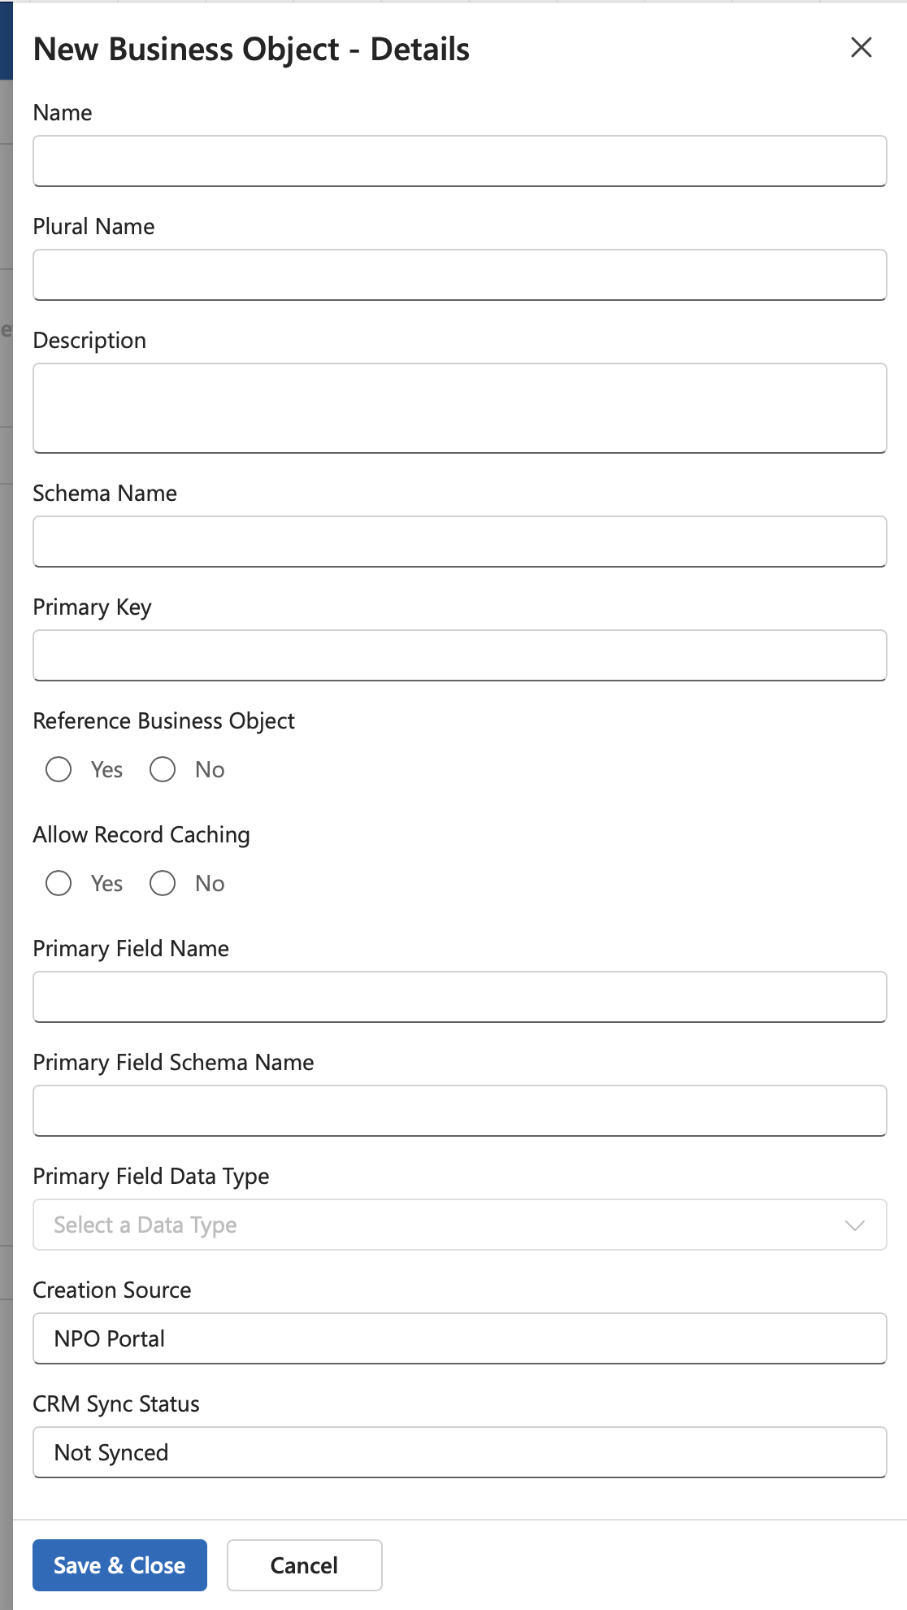Open the Primary Field Data Type dropdown

pos(439,1225)
